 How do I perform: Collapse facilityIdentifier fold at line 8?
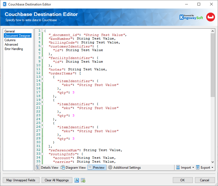tap(42, 58)
